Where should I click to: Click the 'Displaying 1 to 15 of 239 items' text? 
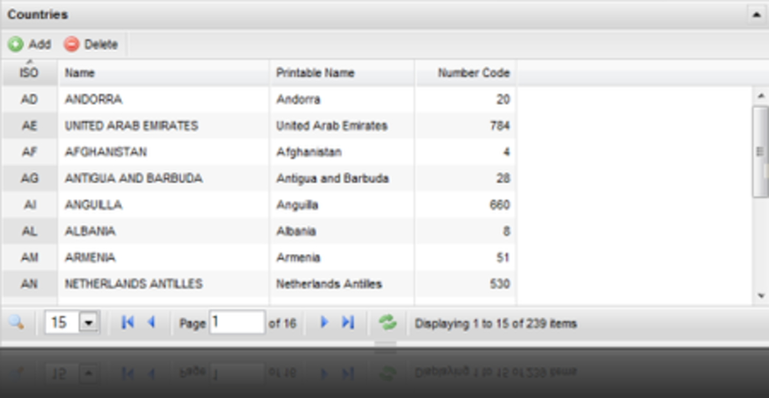pyautogui.click(x=496, y=323)
